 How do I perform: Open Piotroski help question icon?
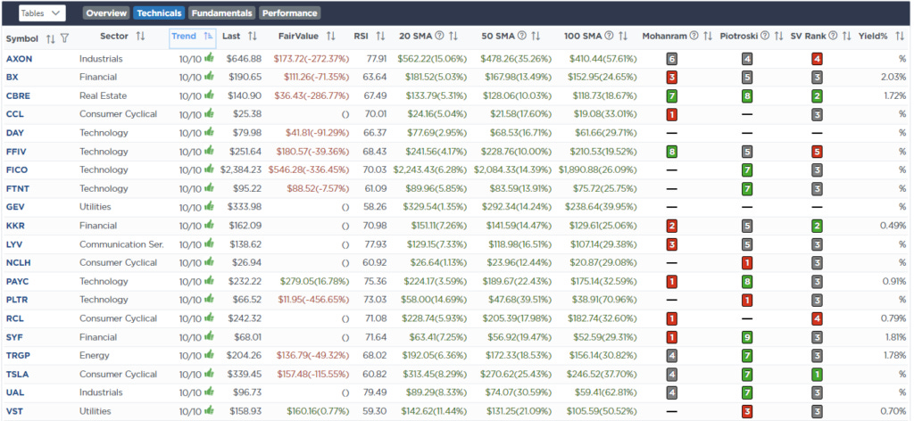pyautogui.click(x=765, y=36)
